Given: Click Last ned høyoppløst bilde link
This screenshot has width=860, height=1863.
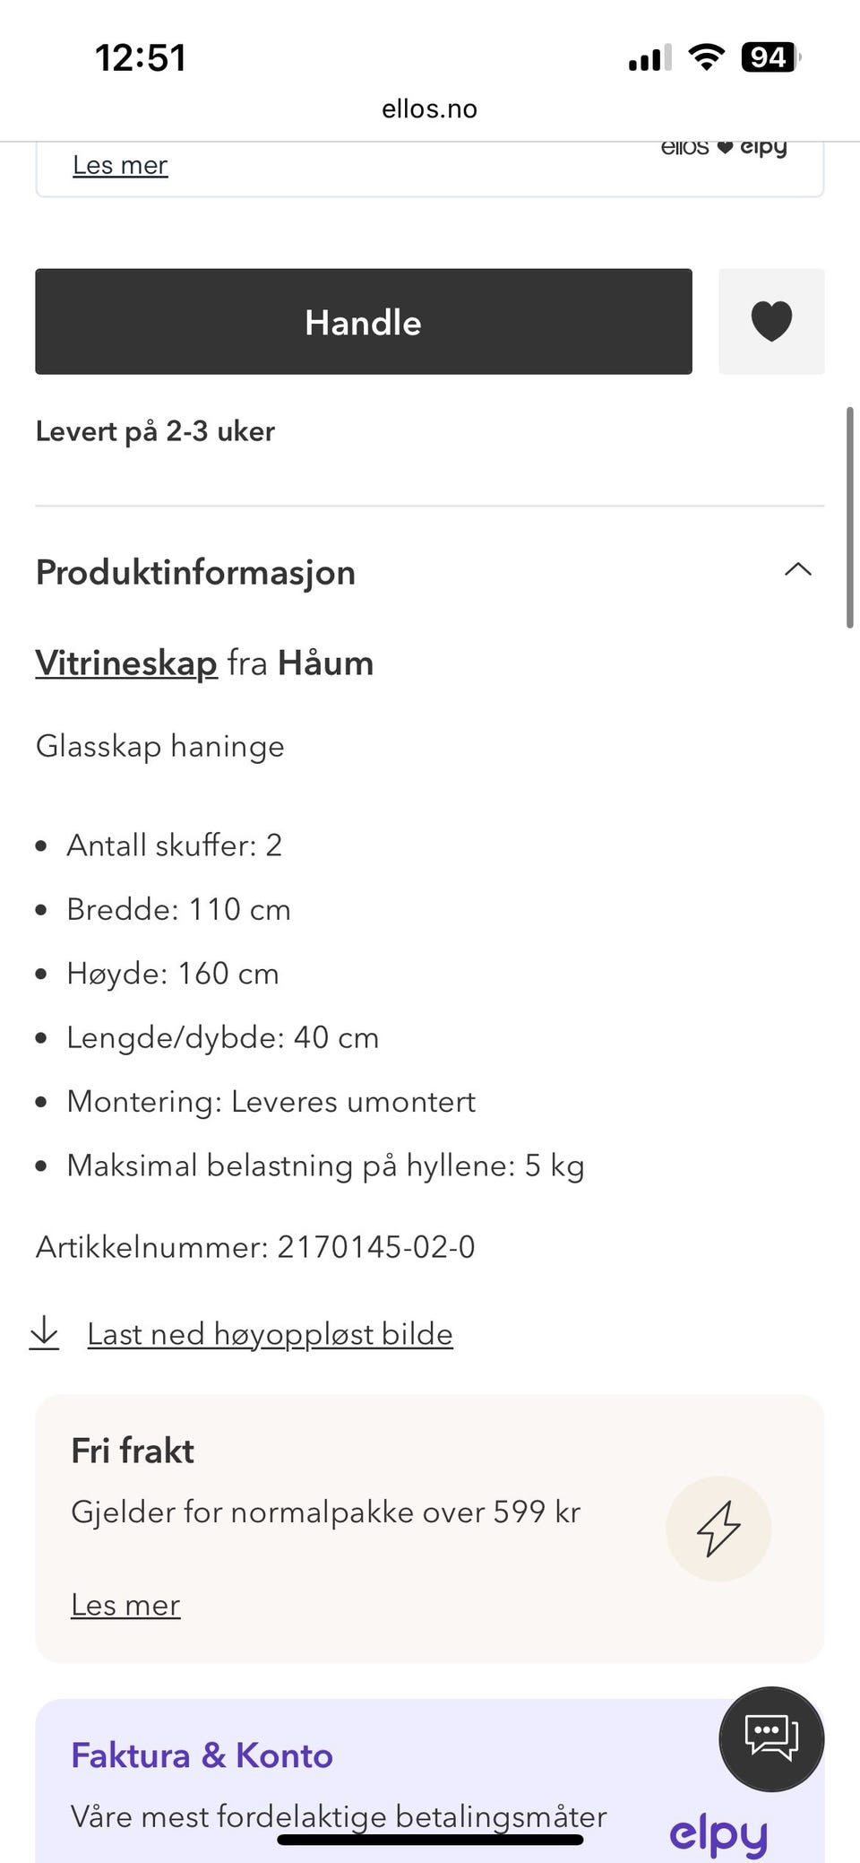Looking at the screenshot, I should point(270,1334).
